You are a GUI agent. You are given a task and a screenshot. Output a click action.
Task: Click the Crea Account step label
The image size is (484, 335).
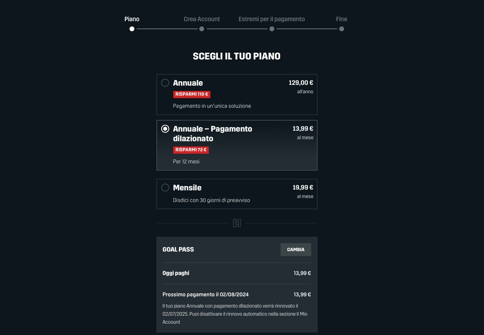[x=202, y=19]
